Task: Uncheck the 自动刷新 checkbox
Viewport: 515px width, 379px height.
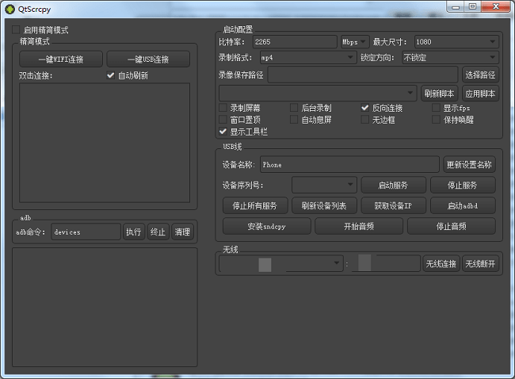Action: point(111,76)
